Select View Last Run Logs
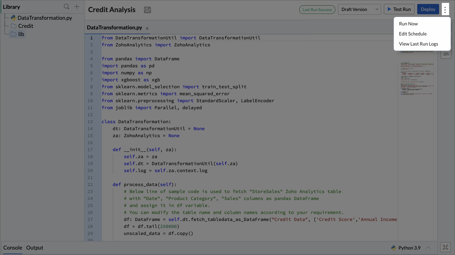Screen dimensions: 455x255 [418, 44]
